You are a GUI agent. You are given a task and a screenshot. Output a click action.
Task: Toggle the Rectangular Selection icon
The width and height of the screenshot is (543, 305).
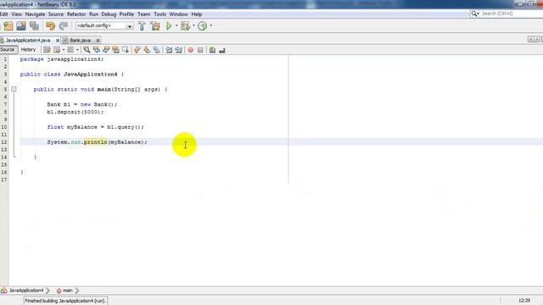pyautogui.click(x=126, y=50)
